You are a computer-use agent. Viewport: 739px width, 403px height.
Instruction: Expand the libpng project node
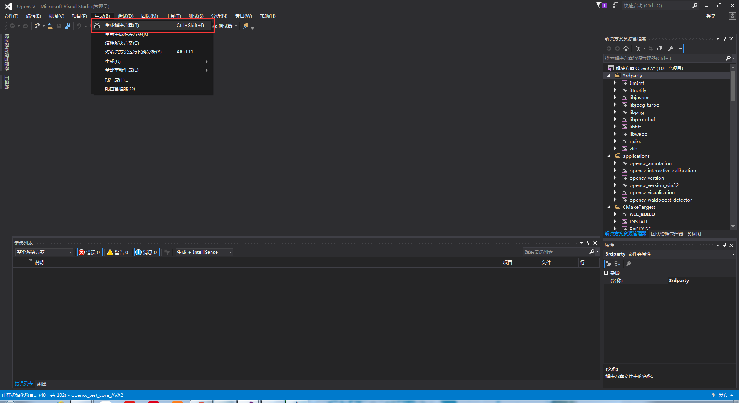pos(615,112)
